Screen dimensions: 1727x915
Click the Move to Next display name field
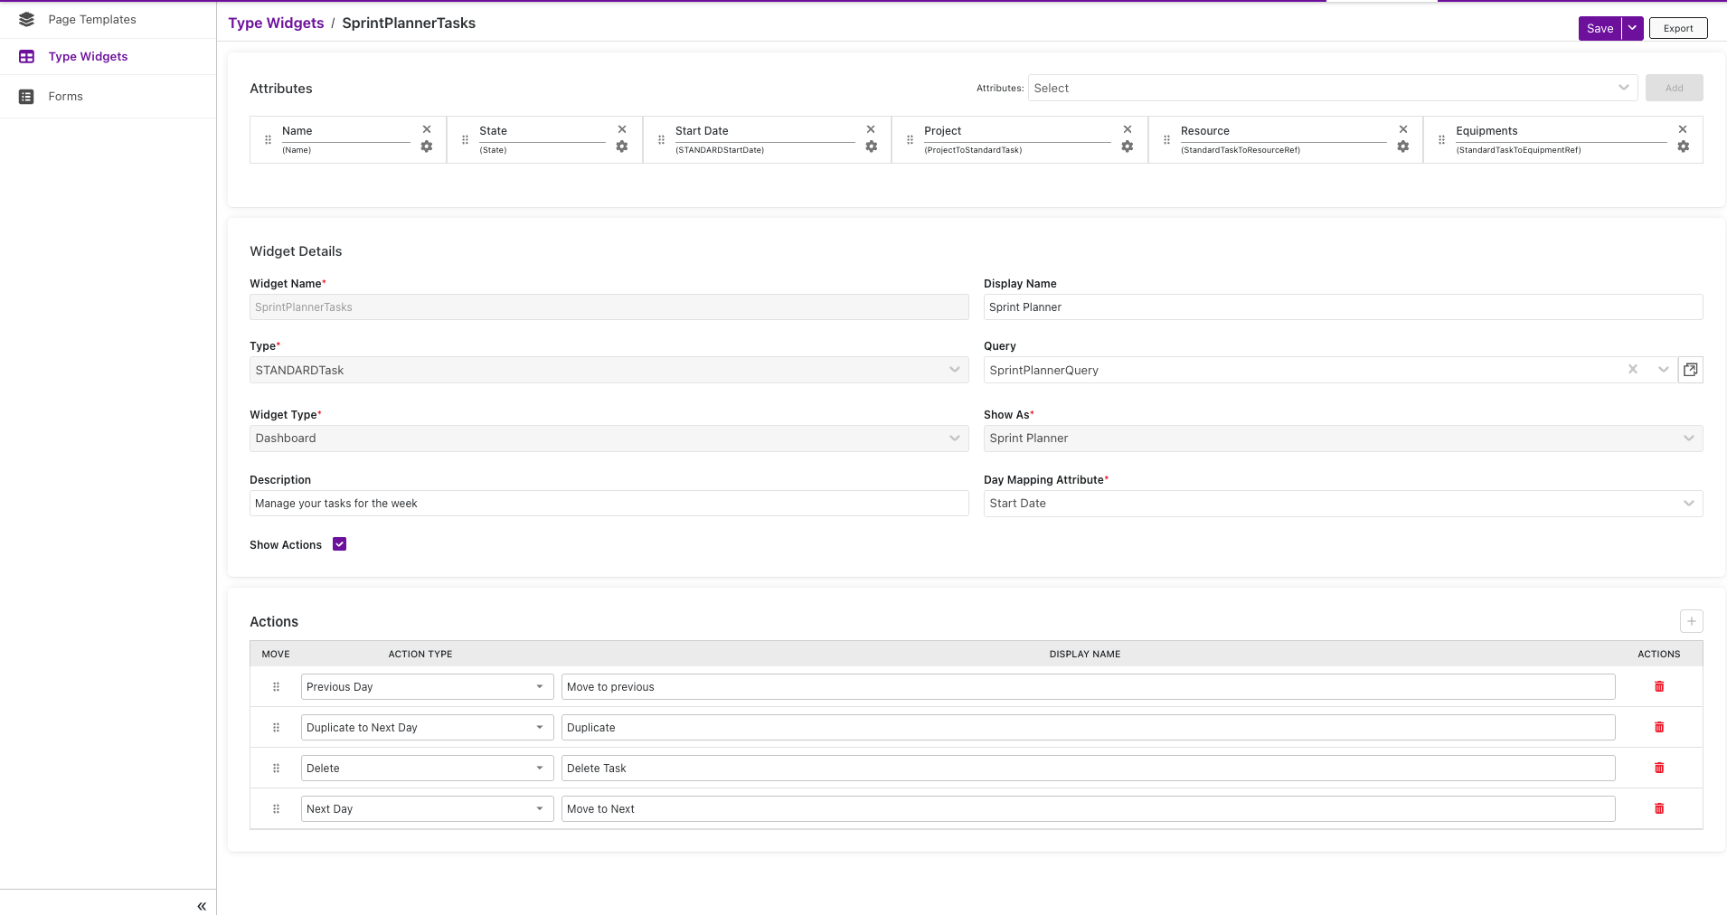1088,809
